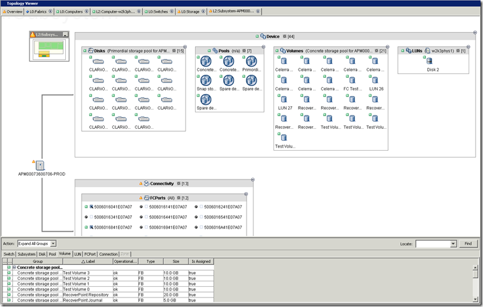Click the Pools group header icon

point(215,51)
